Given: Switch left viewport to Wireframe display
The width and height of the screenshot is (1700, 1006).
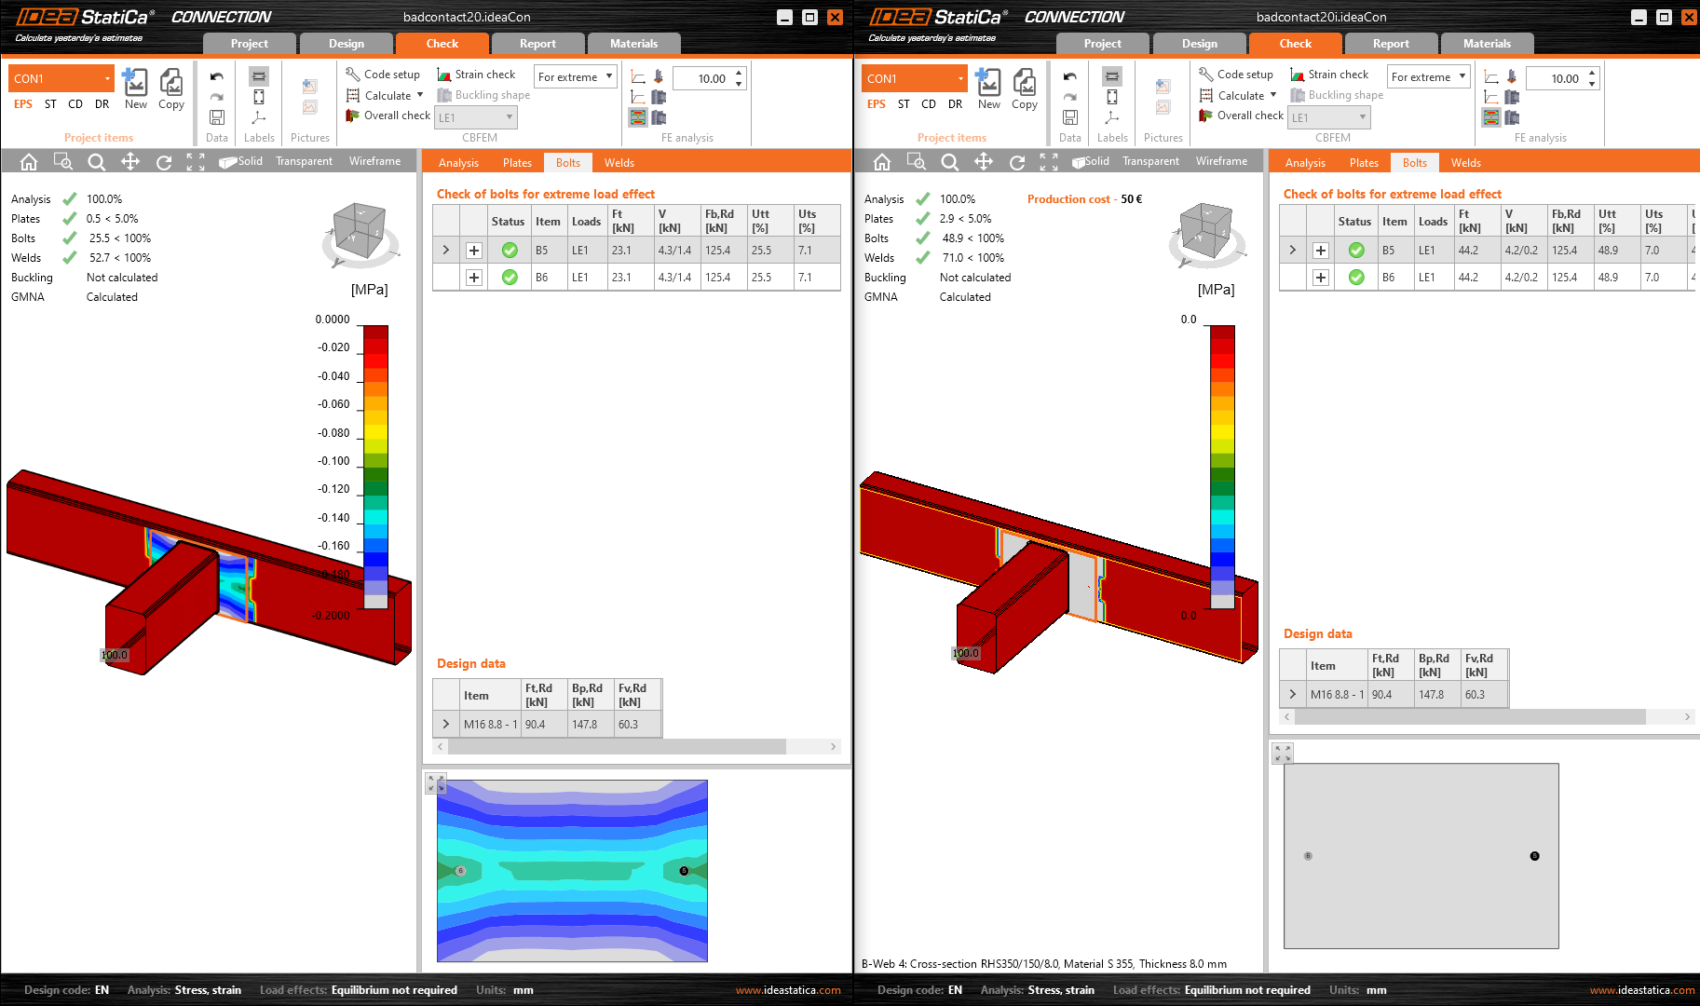Looking at the screenshot, I should point(374,161).
